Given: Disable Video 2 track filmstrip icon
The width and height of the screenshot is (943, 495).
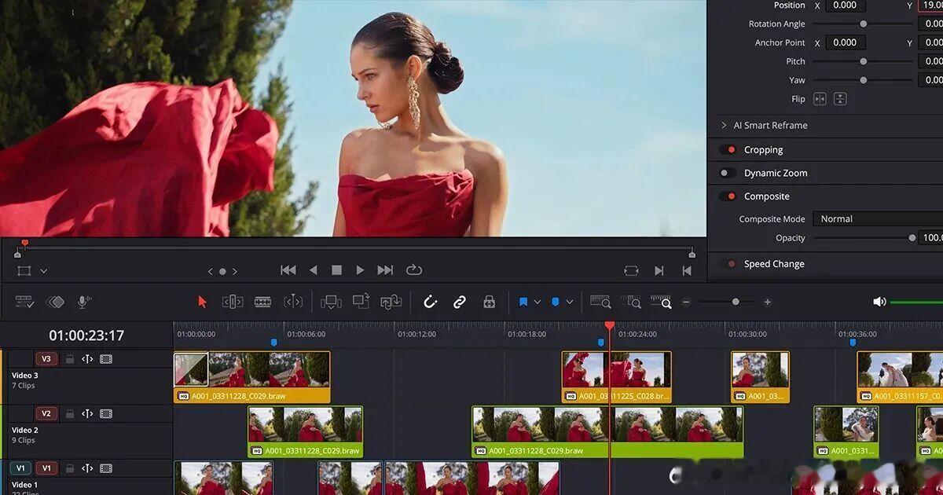Looking at the screenshot, I should point(106,413).
